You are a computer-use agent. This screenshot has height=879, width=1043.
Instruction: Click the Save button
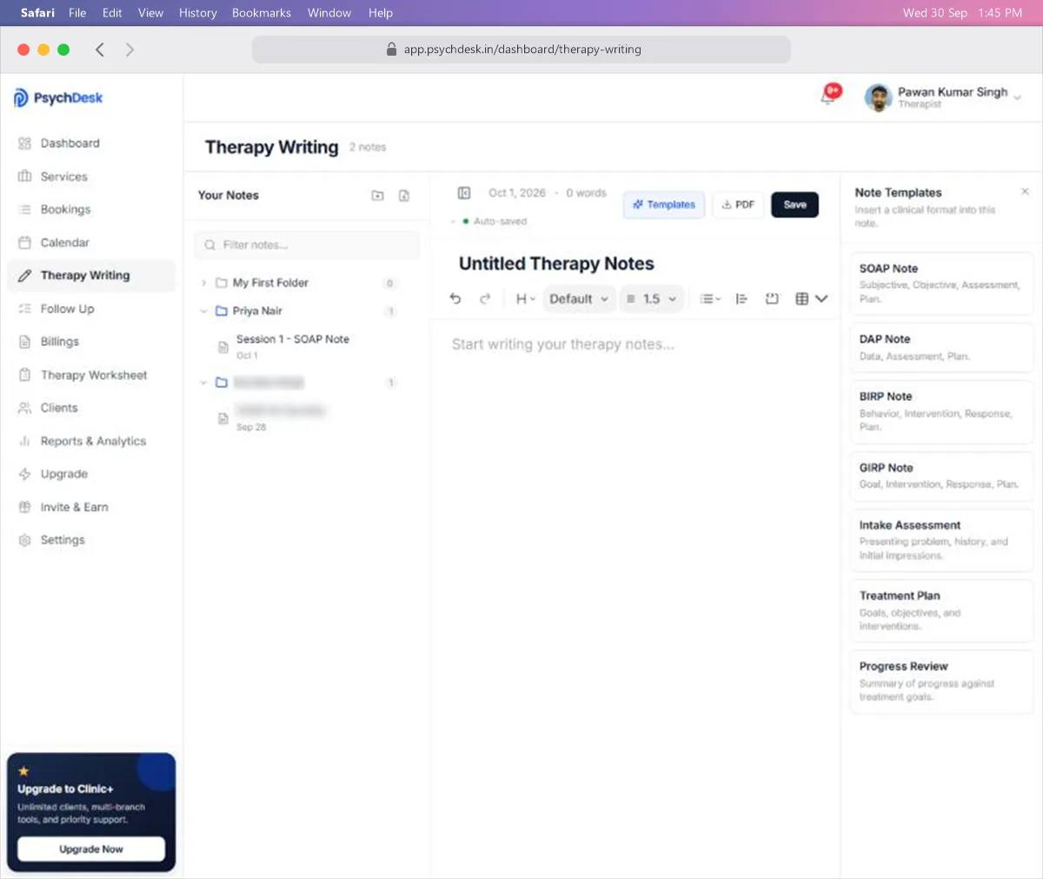point(794,204)
